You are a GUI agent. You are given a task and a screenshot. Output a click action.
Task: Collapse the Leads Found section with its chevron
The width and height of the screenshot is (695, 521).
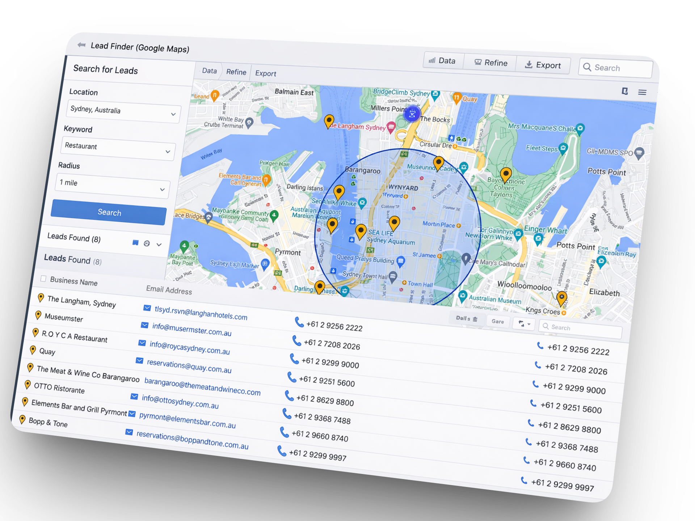point(159,245)
